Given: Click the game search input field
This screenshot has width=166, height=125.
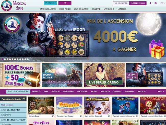Looking at the screenshot, I should (12, 99).
